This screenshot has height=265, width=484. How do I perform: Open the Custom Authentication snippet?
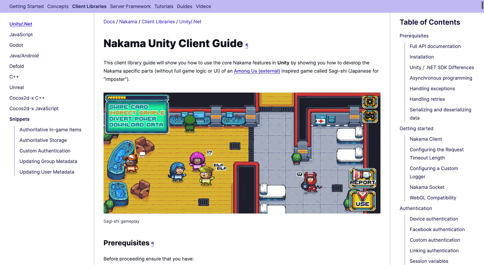pyautogui.click(x=45, y=151)
